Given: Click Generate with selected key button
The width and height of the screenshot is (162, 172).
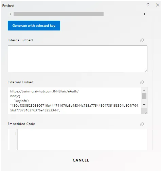Looking at the screenshot, I should [x=34, y=25].
